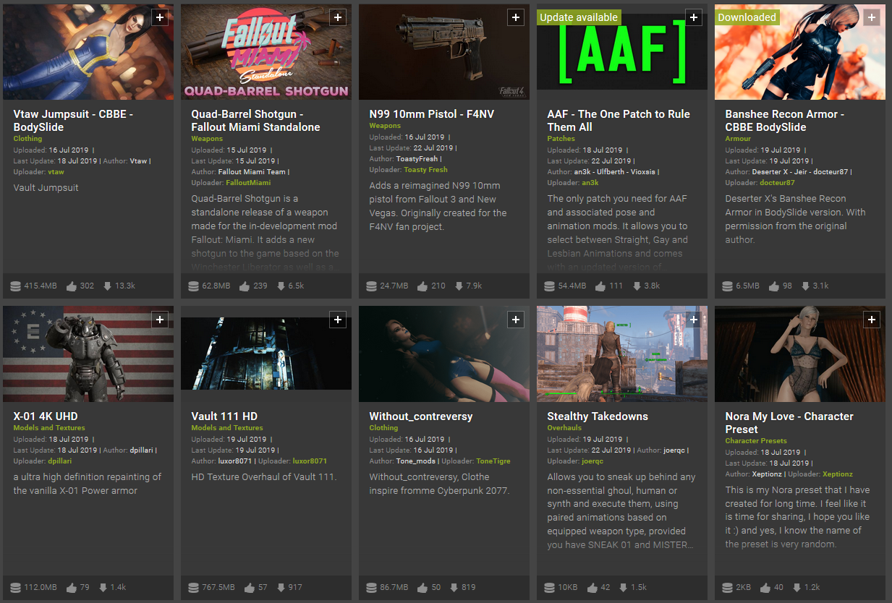
Task: Open Banshee Recon Armor - CBBE BodySlide title
Action: pyautogui.click(x=784, y=121)
